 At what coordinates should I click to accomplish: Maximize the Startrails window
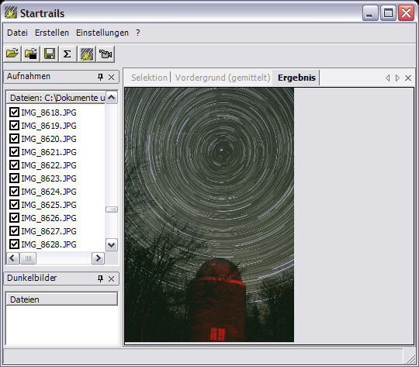click(x=388, y=13)
